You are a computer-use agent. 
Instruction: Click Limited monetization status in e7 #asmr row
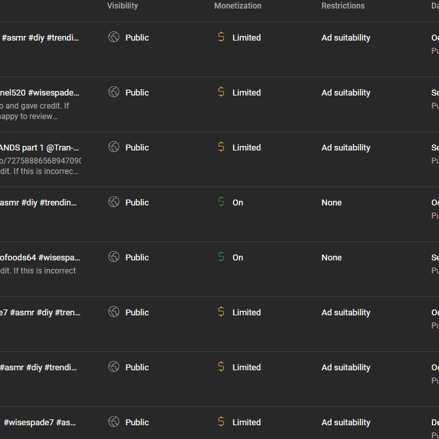coord(247,313)
